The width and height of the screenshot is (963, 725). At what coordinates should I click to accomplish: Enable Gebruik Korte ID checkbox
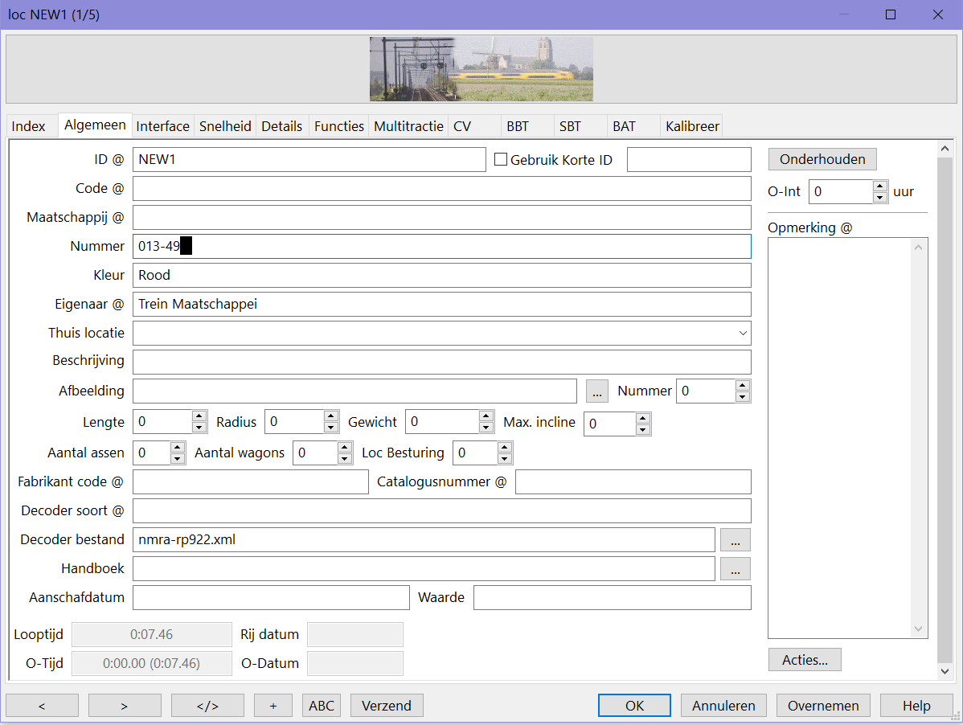pos(501,160)
